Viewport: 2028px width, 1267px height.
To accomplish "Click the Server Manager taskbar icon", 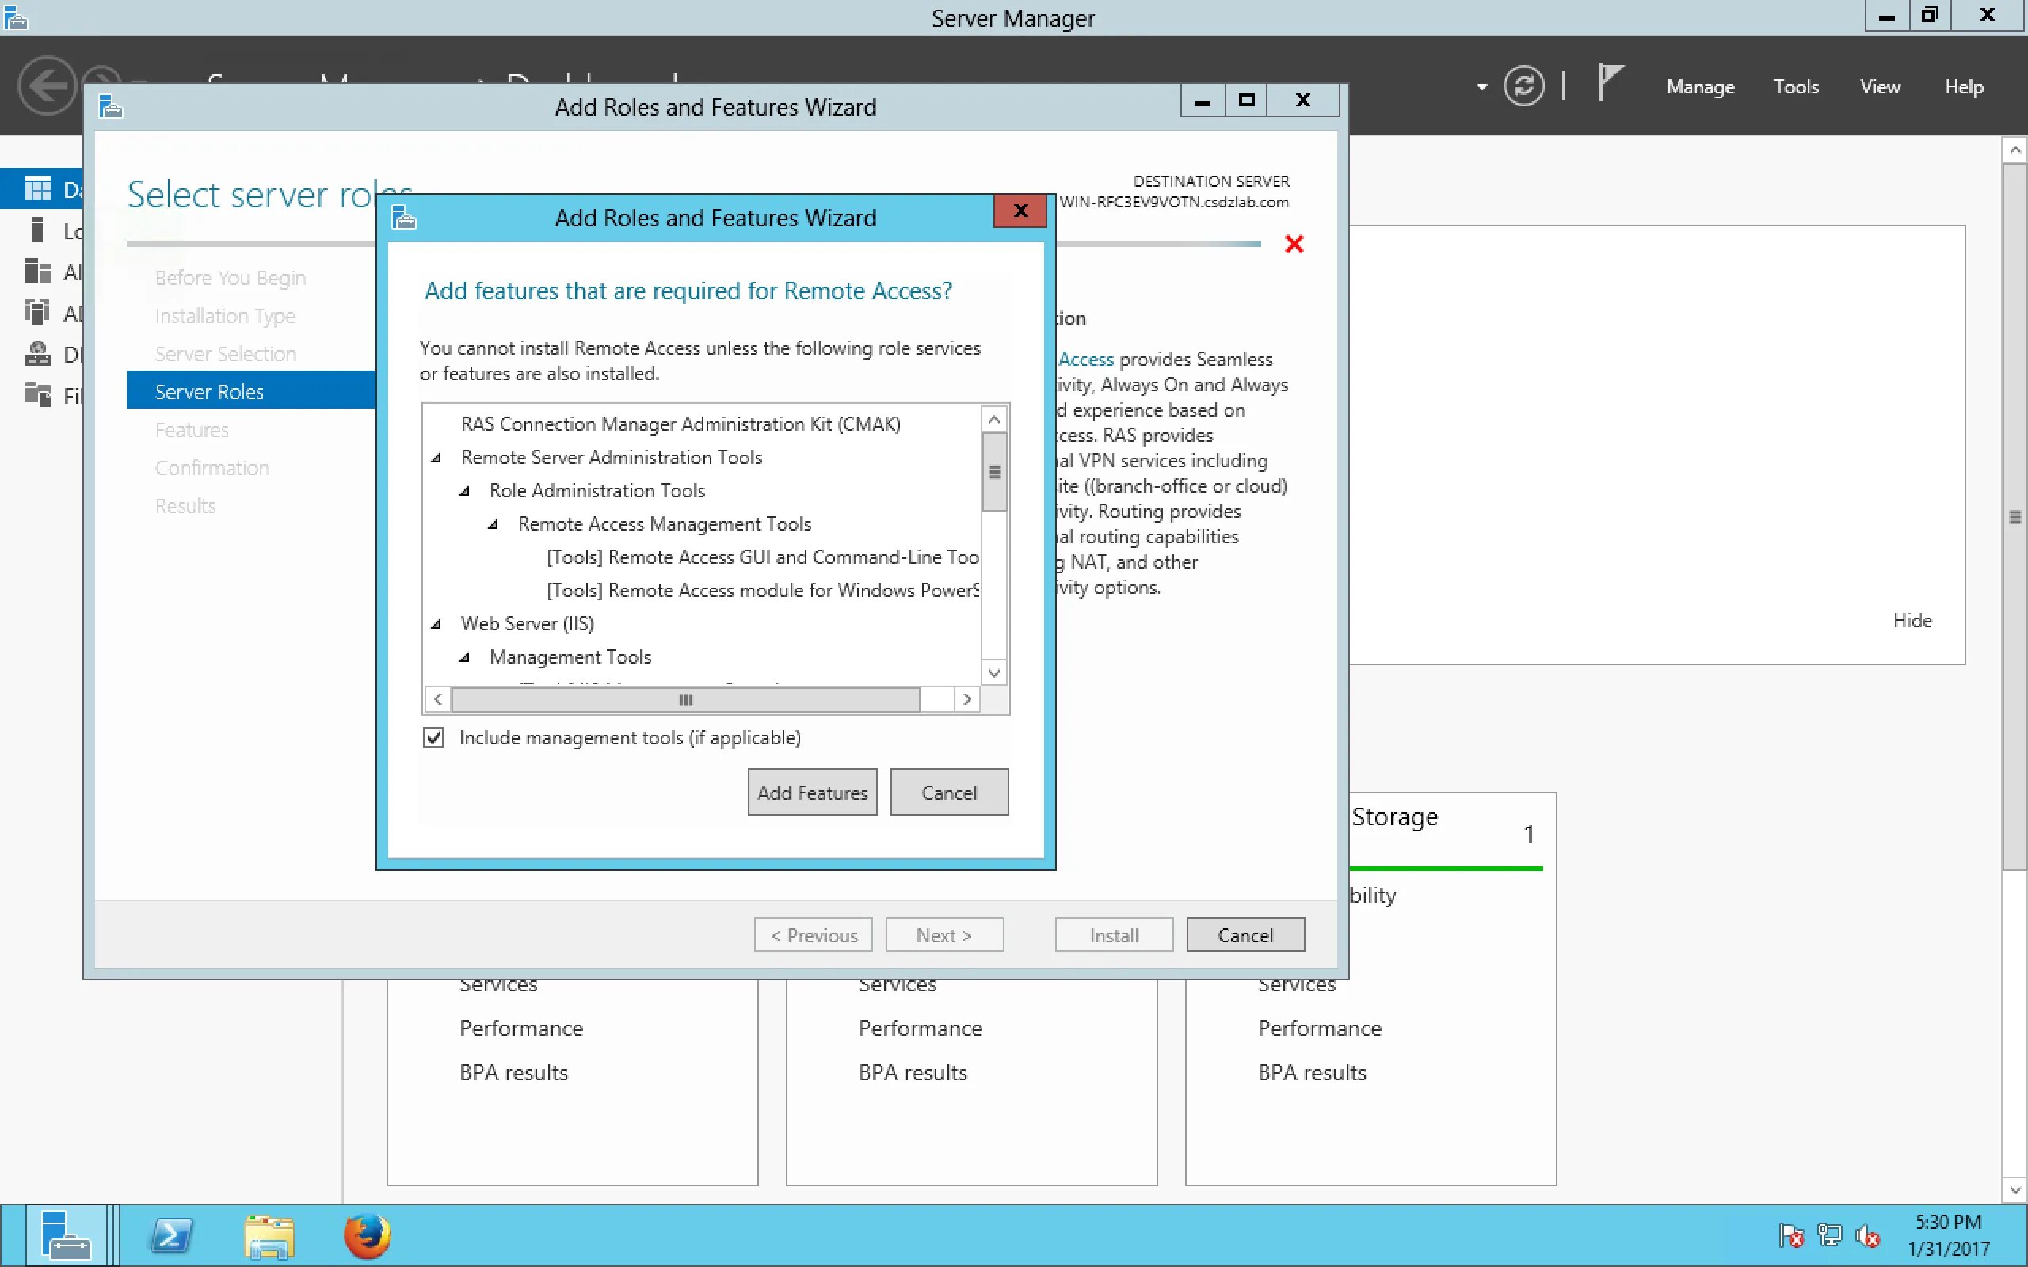I will [x=67, y=1236].
